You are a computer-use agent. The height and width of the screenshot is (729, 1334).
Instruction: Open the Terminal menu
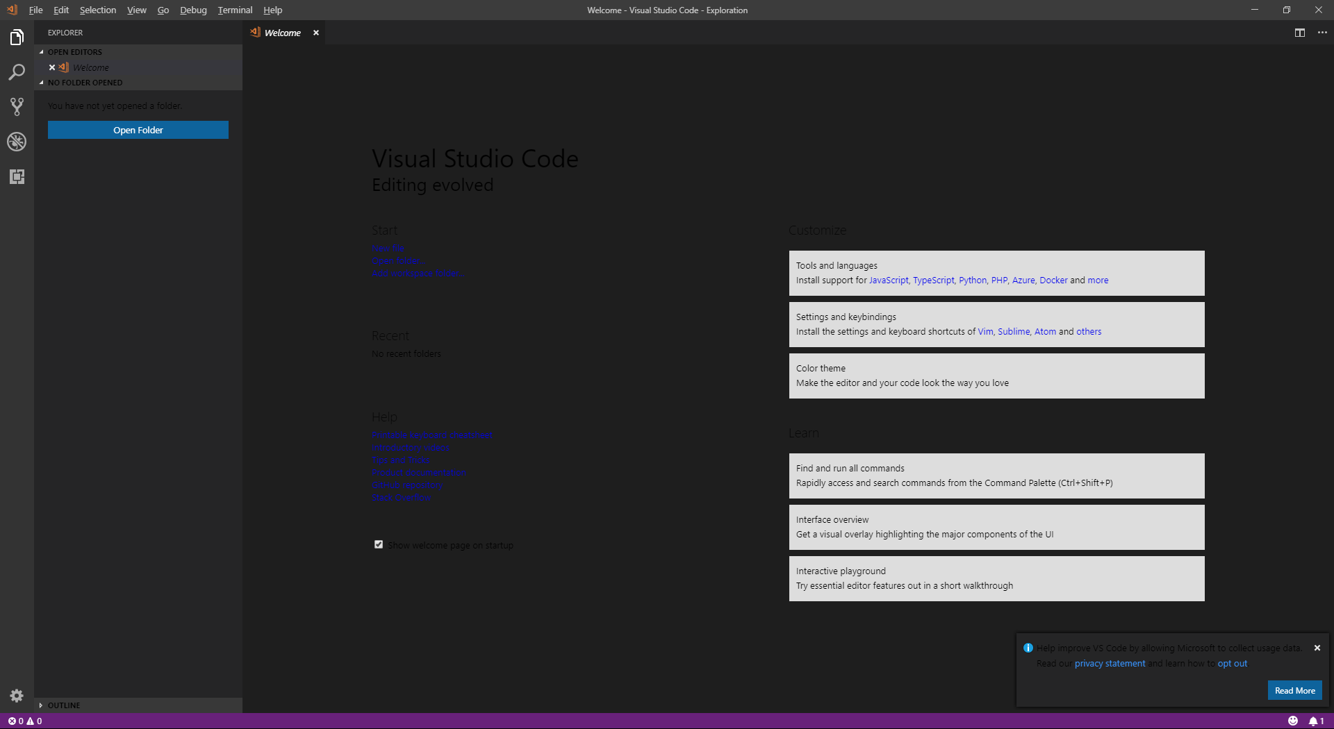(x=234, y=10)
